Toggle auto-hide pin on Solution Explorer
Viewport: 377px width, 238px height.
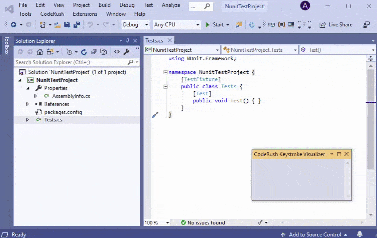(127, 41)
